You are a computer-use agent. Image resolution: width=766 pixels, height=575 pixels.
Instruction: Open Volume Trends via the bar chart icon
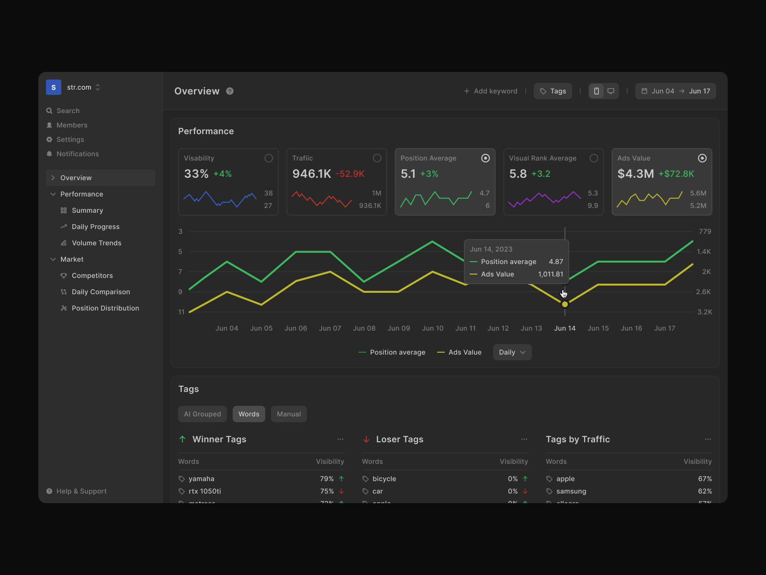click(x=64, y=243)
